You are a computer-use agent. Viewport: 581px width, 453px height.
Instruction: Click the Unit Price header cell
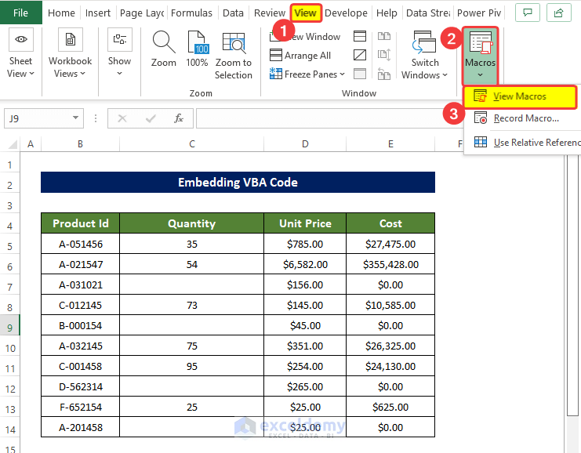(x=305, y=223)
